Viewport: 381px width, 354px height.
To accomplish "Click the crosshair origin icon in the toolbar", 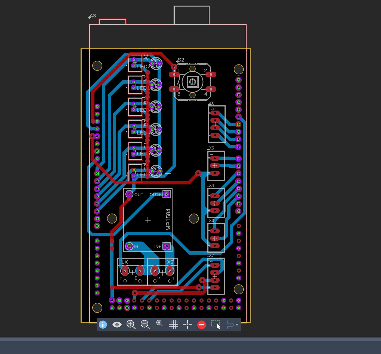I will point(188,325).
